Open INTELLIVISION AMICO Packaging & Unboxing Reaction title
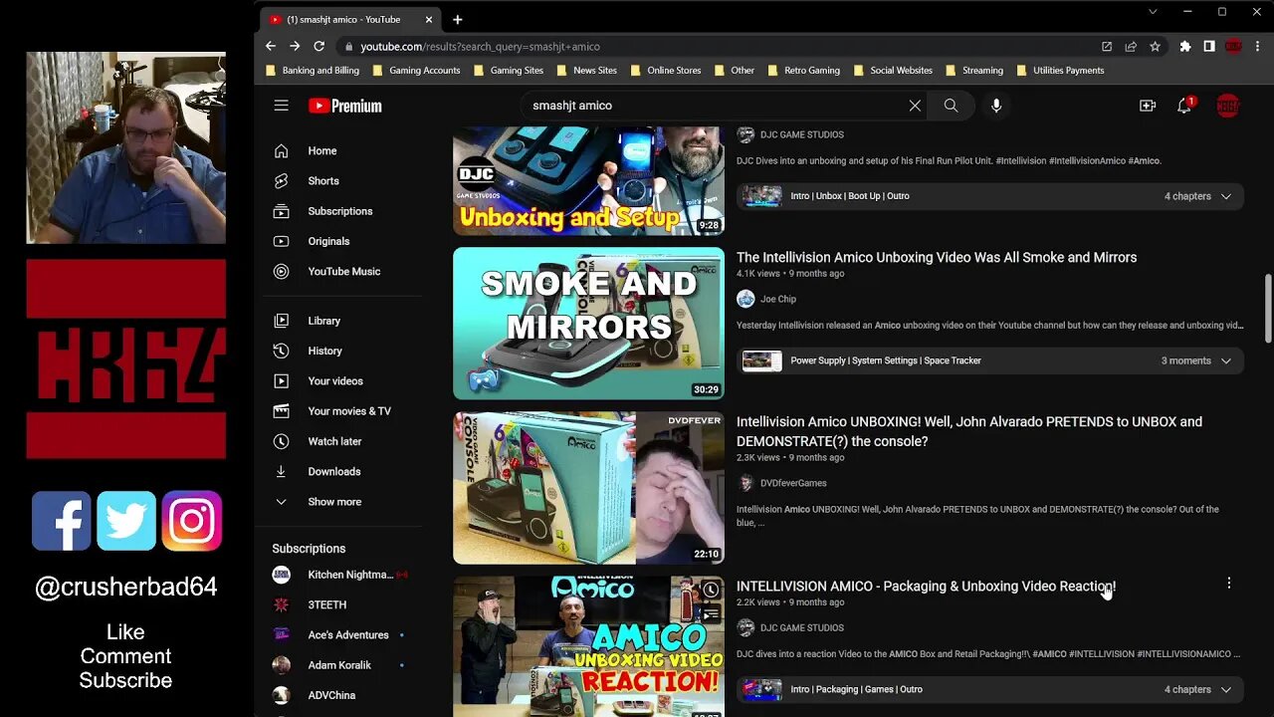The image size is (1274, 717). 926,587
